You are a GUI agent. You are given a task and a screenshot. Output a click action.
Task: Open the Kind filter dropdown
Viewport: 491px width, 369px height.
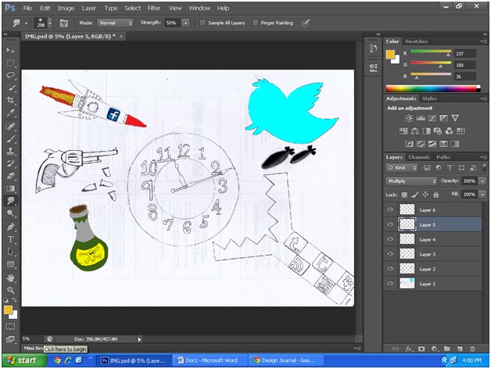point(401,167)
